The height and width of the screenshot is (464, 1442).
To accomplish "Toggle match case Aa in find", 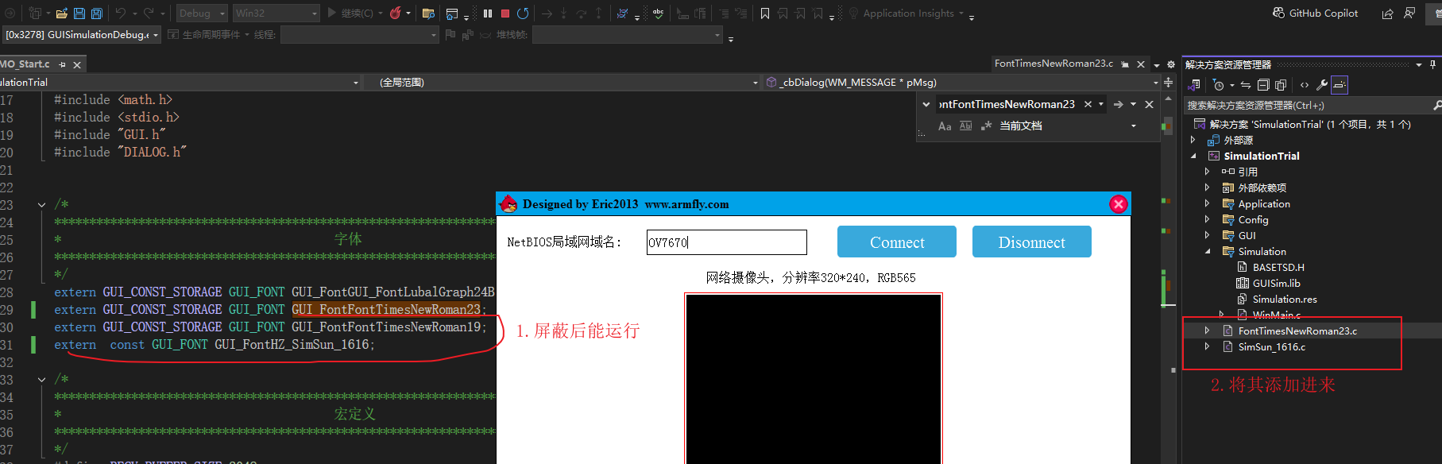I will click(945, 126).
